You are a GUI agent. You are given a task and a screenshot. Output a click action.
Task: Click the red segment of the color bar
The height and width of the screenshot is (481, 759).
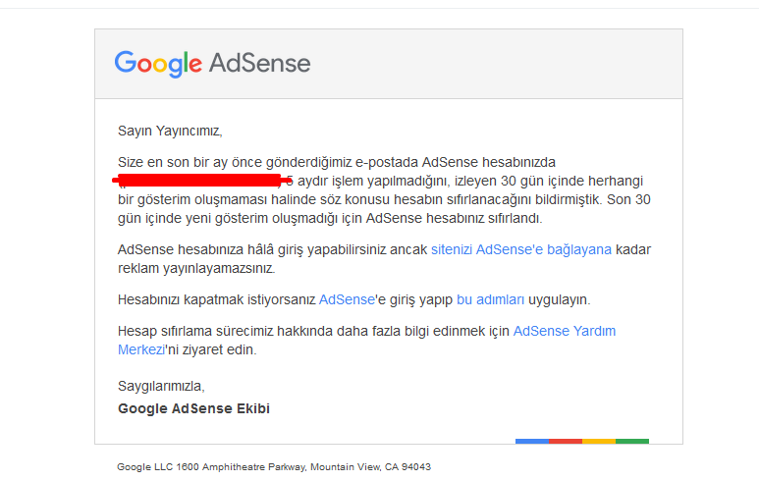point(566,442)
